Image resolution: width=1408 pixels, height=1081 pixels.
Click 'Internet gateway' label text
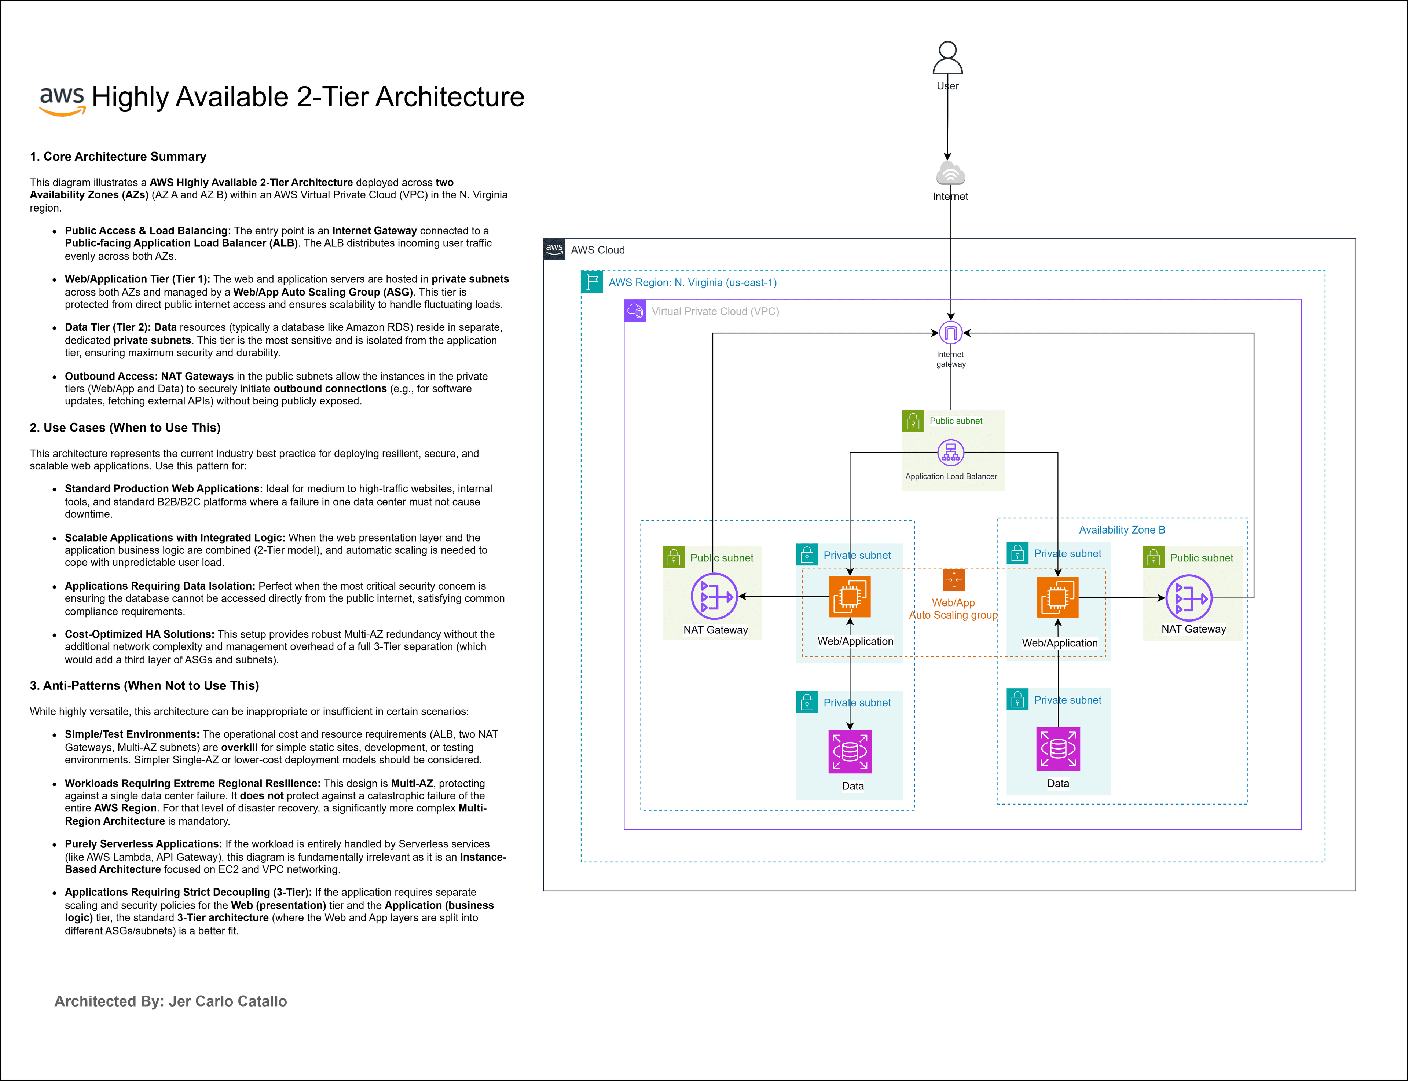tap(950, 359)
